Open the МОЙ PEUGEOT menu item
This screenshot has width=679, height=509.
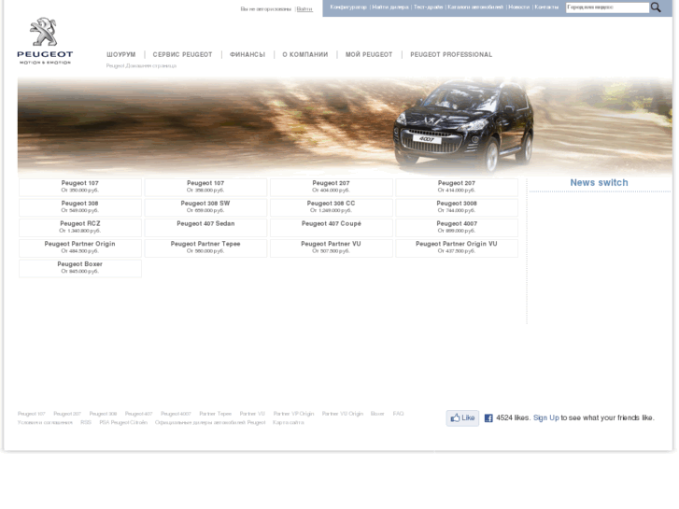[x=369, y=54]
